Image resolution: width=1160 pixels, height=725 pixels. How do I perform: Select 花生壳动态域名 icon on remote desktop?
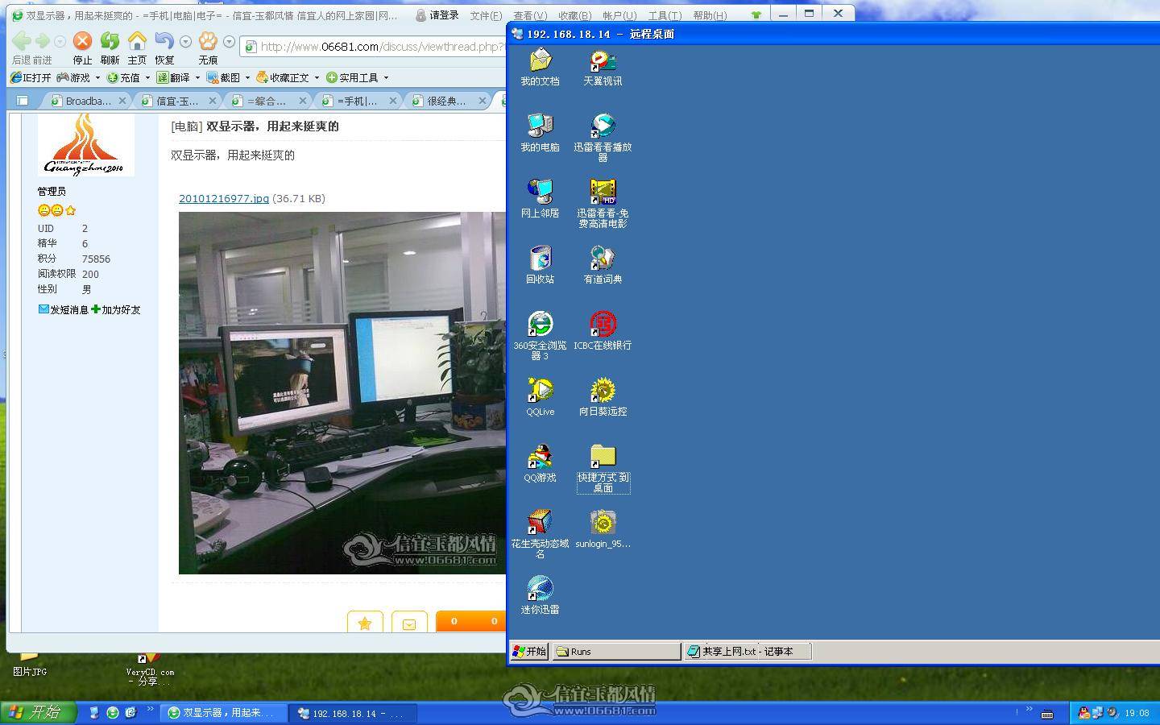[x=540, y=535]
